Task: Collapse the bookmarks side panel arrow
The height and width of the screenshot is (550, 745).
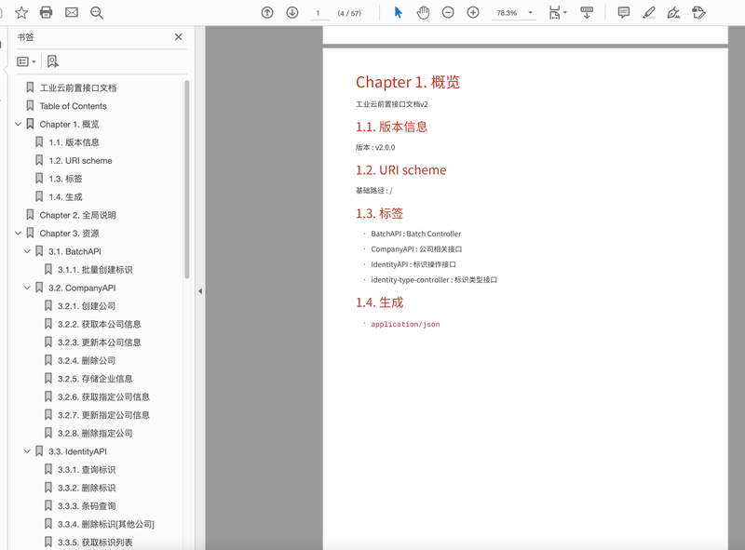Action: point(200,291)
